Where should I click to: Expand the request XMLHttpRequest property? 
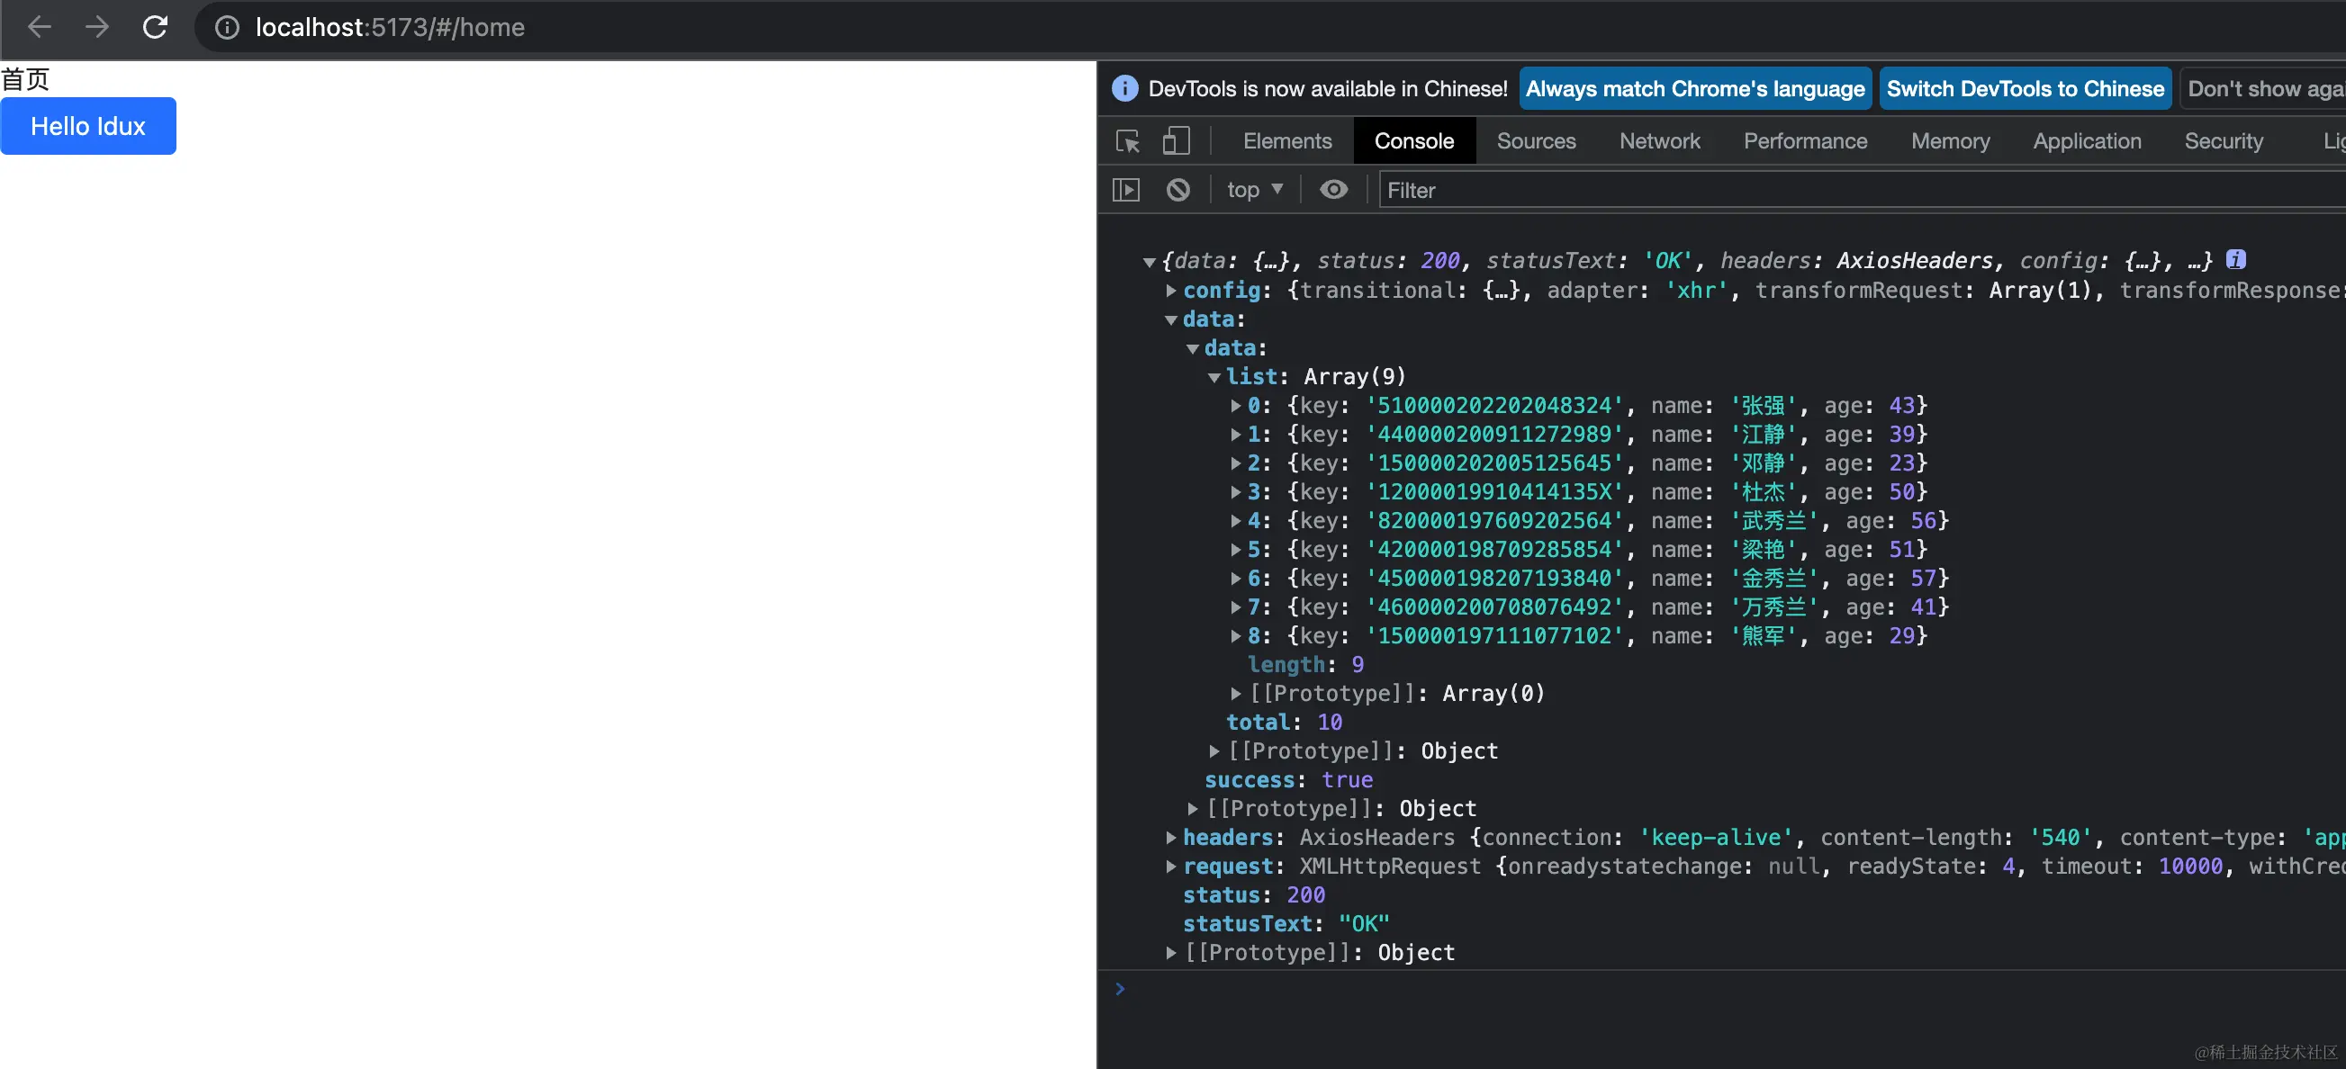coord(1171,867)
